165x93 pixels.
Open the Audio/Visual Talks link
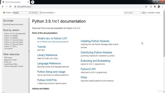(x=11, y=64)
